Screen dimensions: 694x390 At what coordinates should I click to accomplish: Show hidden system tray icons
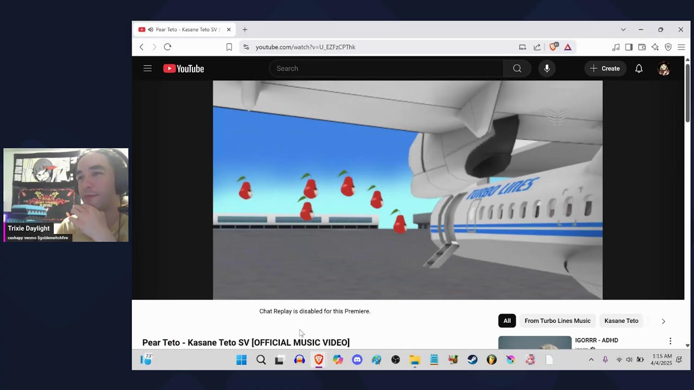click(591, 360)
